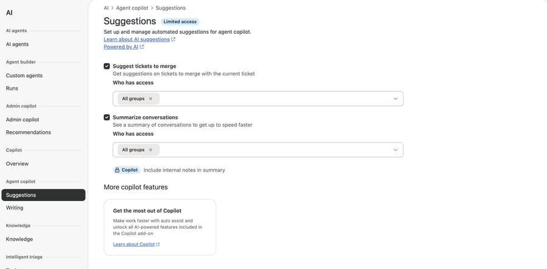
Task: Uncheck Suggest tickets to merge checkbox
Action: 107,66
